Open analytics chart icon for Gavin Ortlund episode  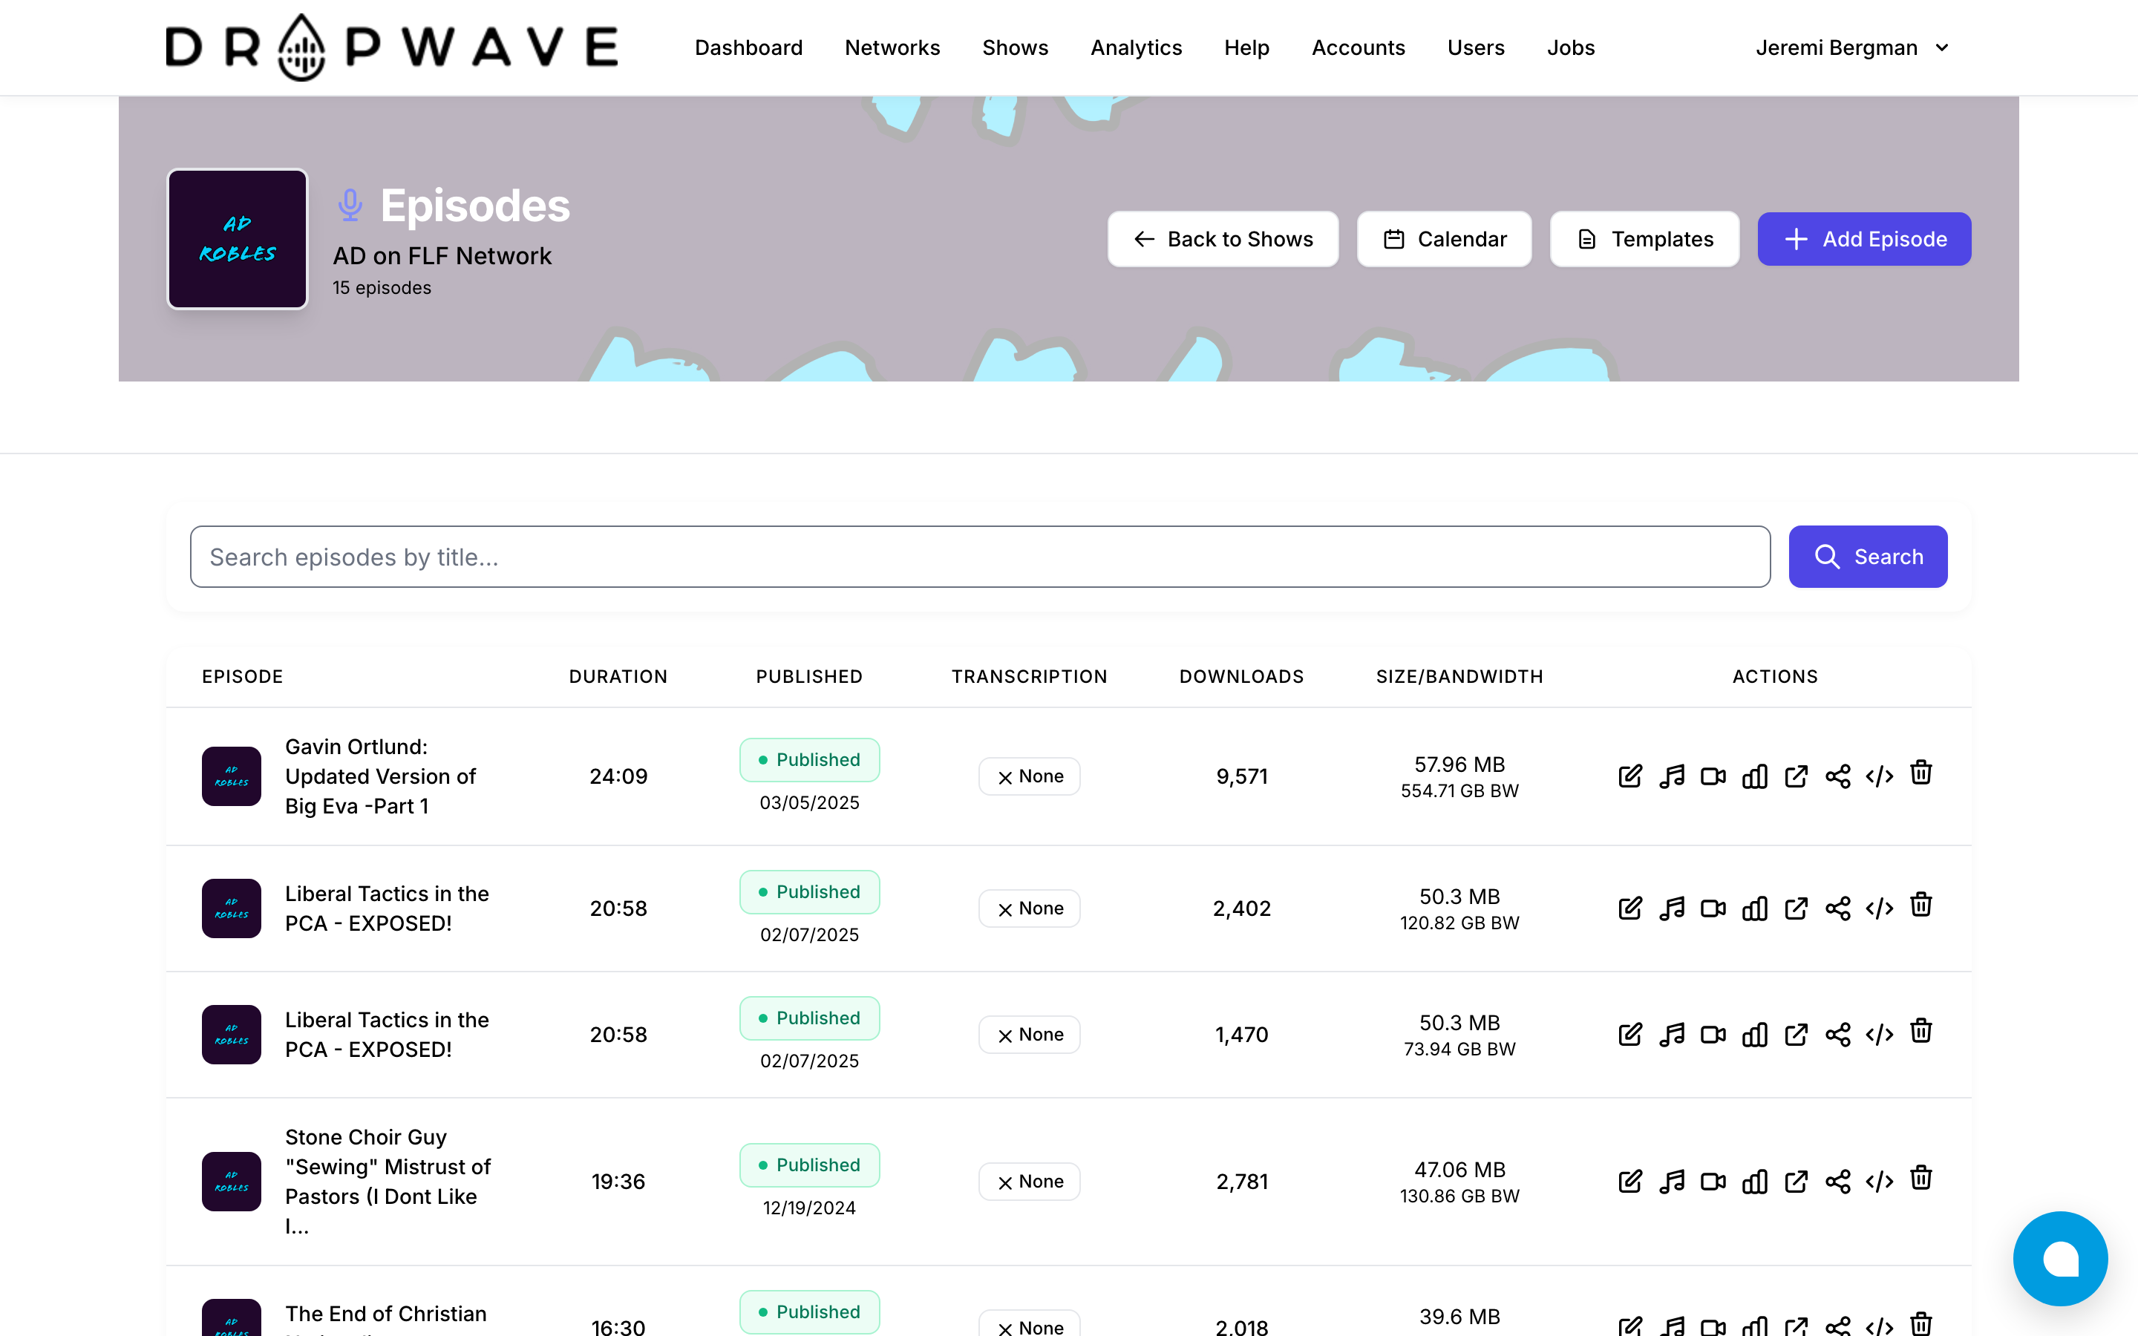(1755, 776)
